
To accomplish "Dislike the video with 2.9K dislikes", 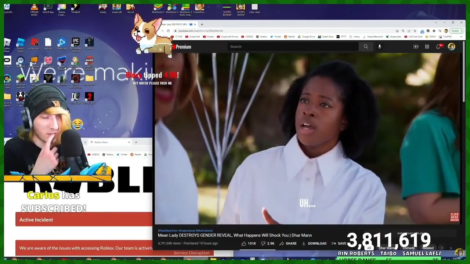I will pyautogui.click(x=268, y=243).
